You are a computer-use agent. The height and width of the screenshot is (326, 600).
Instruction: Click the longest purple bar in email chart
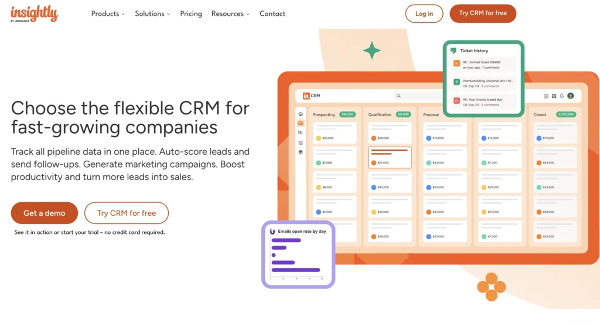point(295,270)
